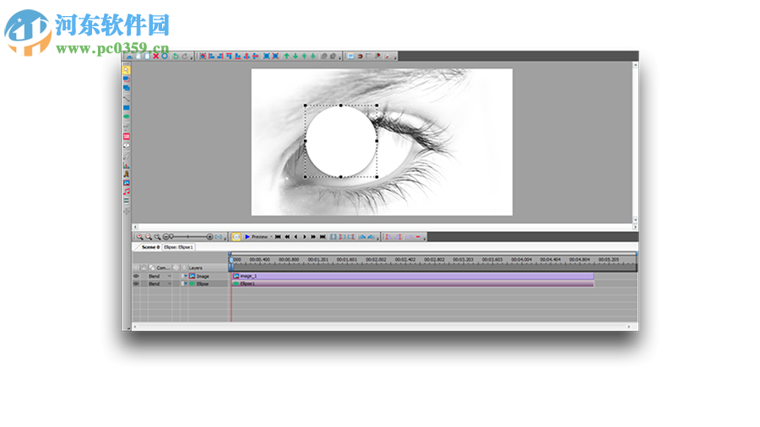
Task: Click the plus button at the zoom slider's right end
Action: click(209, 237)
